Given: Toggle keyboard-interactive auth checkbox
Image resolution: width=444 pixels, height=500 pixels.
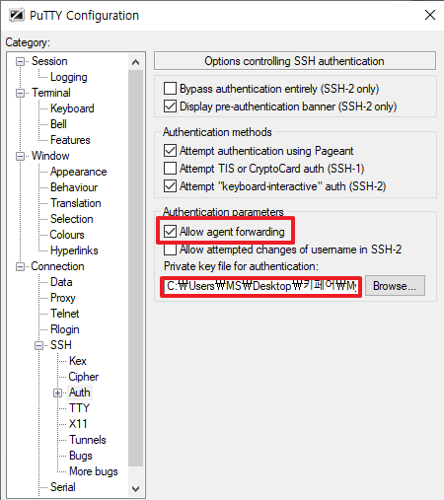Looking at the screenshot, I should coord(170,186).
